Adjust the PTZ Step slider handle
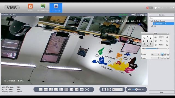This screenshot has height=98, width=175. click(158, 48)
